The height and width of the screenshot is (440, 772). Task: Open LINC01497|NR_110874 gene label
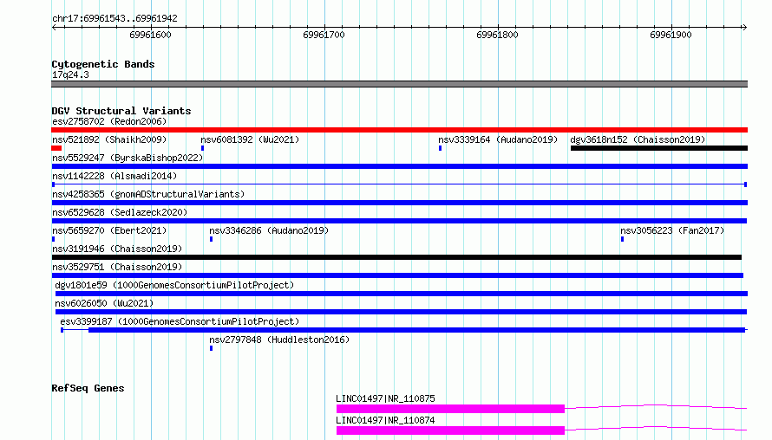point(385,420)
